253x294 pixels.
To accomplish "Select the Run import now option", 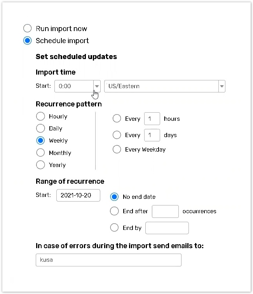I will coord(28,29).
